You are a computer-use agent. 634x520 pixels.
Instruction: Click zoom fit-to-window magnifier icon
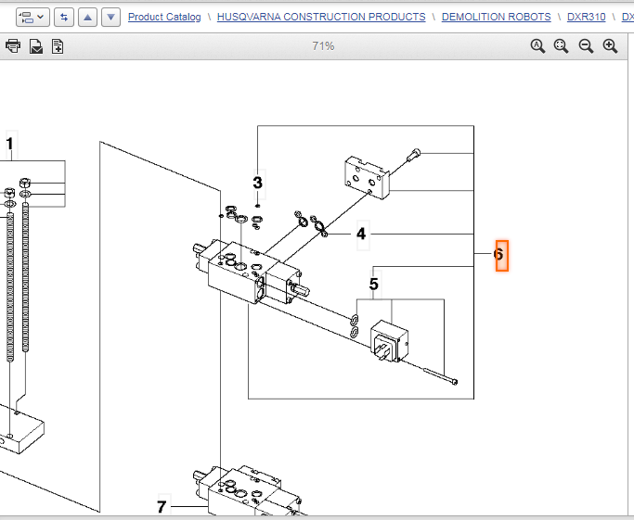(562, 46)
